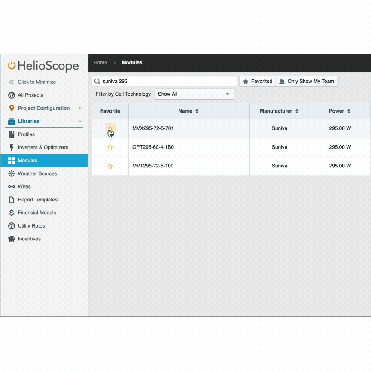Click 295.00 W in the MVT295-72-5-100 row
Image resolution: width=371 pixels, height=371 pixels.
point(340,166)
